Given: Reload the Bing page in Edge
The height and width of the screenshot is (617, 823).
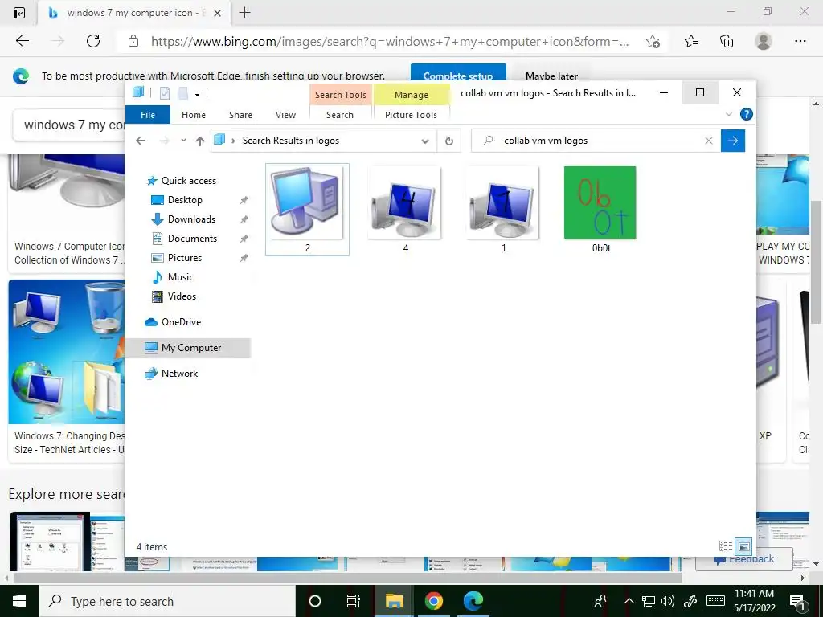Looking at the screenshot, I should pyautogui.click(x=93, y=41).
